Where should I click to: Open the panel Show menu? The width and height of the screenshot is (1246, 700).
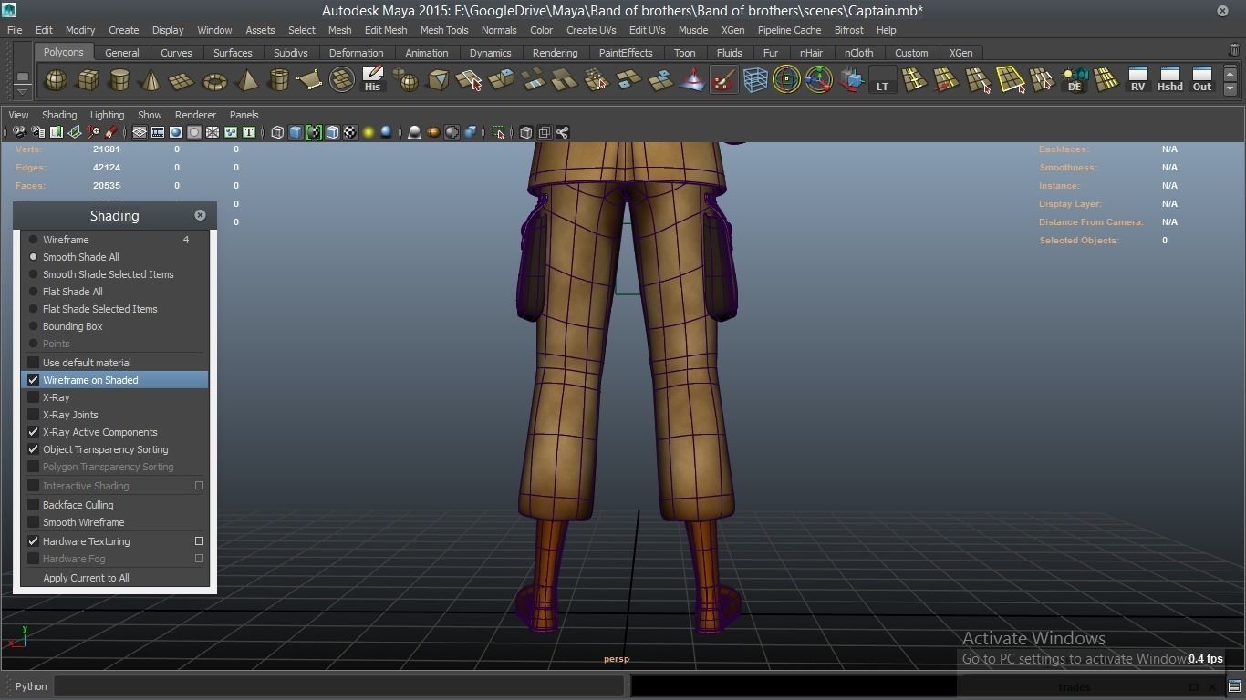(150, 115)
